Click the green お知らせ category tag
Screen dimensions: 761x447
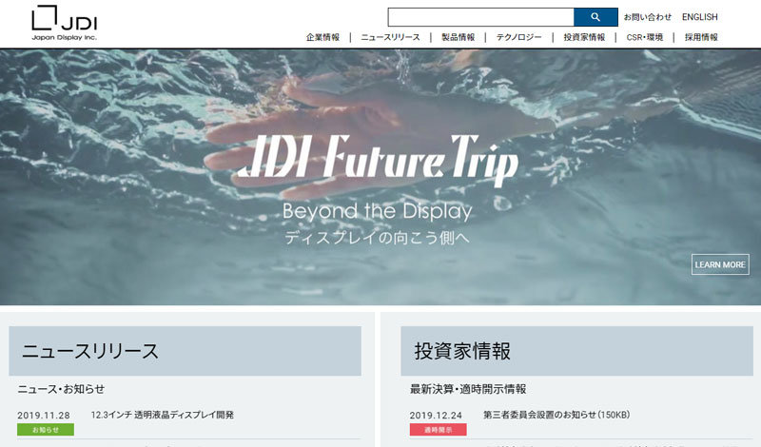click(46, 430)
